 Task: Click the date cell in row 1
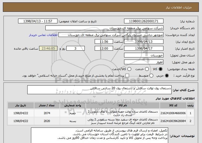21,113
